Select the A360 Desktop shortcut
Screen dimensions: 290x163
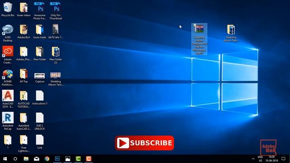pos(8,33)
